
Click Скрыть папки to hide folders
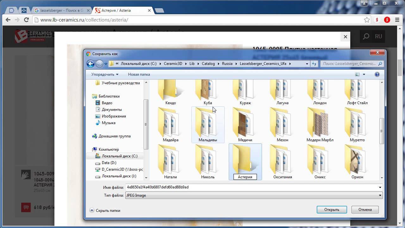[105, 210]
